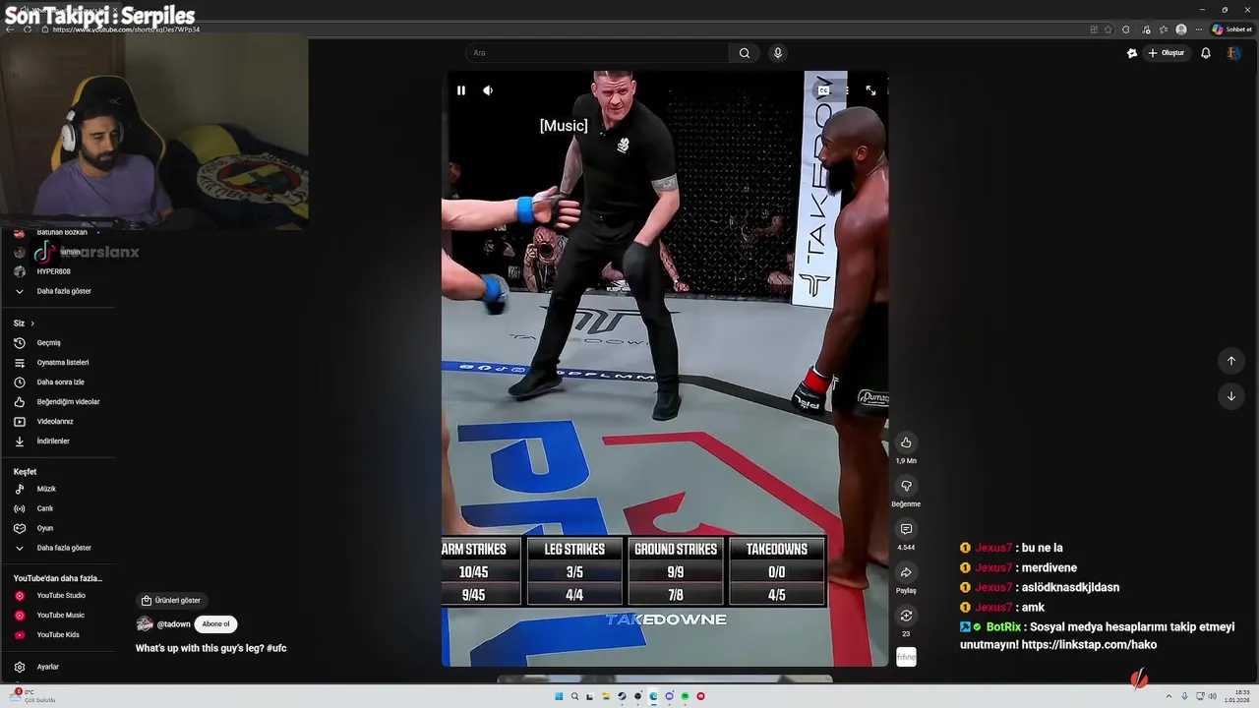Click the Oluştur create button
Screen dimensions: 1259x708
coord(1167,53)
